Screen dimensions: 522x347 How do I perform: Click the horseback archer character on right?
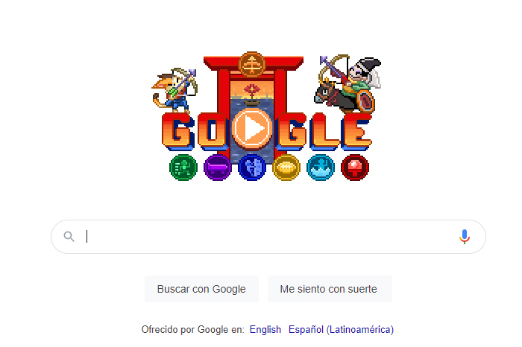coord(348,83)
